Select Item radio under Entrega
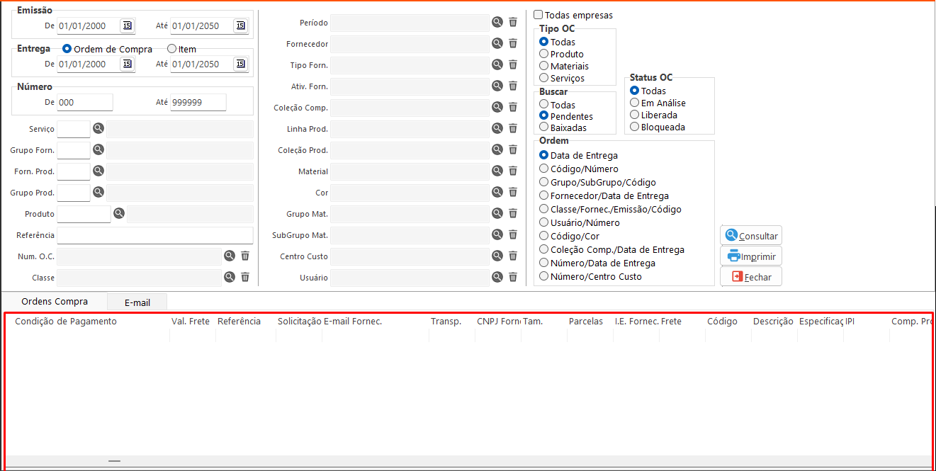 click(171, 49)
